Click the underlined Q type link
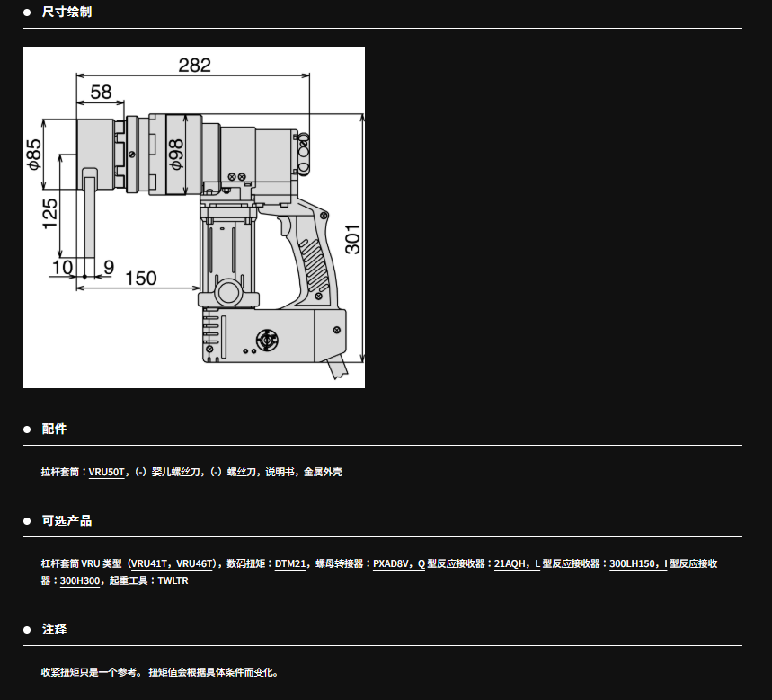 pos(421,563)
